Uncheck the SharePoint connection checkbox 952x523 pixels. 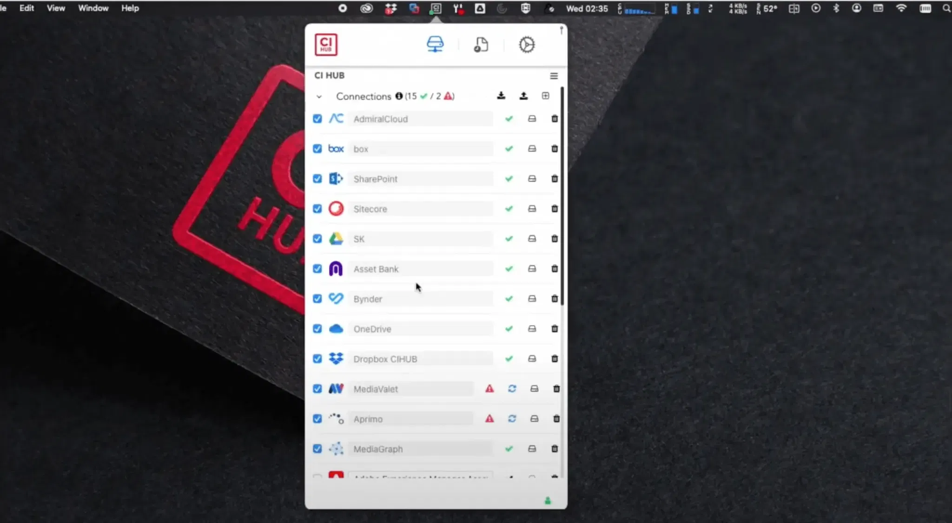317,179
